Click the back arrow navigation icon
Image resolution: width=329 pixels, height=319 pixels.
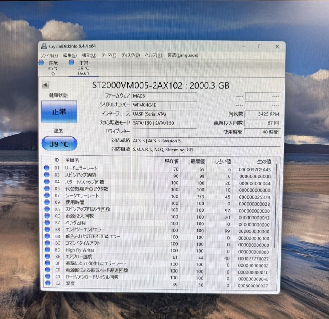(x=45, y=85)
